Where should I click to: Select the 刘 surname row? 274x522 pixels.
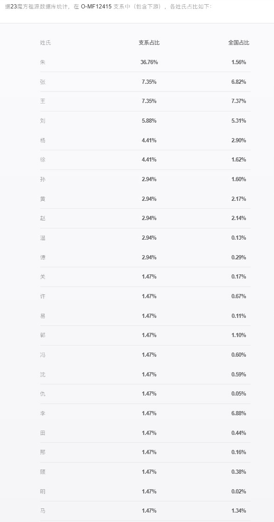145,121
